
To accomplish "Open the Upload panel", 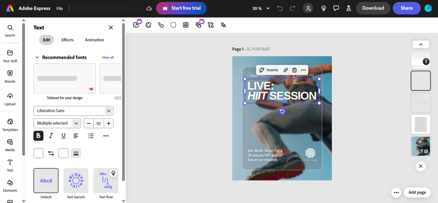I will tap(10, 99).
